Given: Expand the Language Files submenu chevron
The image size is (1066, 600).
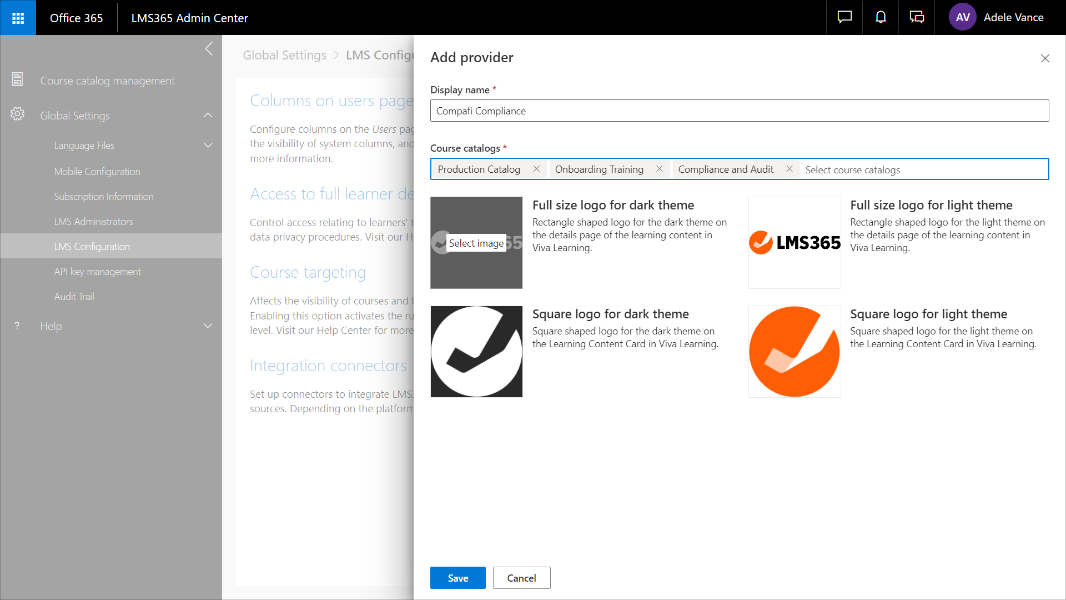Looking at the screenshot, I should (x=208, y=146).
